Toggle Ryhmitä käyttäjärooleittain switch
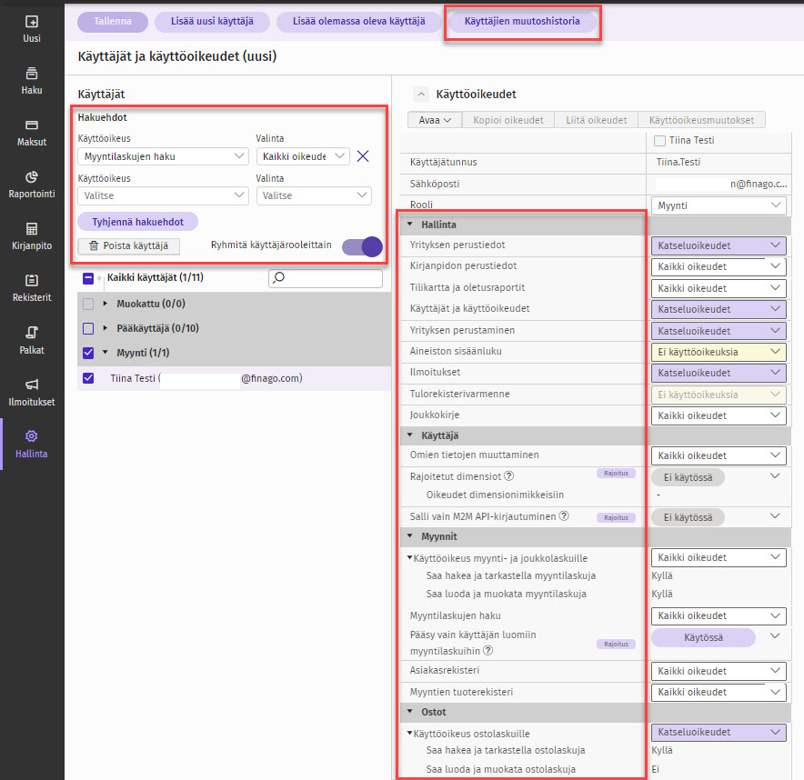Viewport: 804px width, 780px height. point(363,246)
